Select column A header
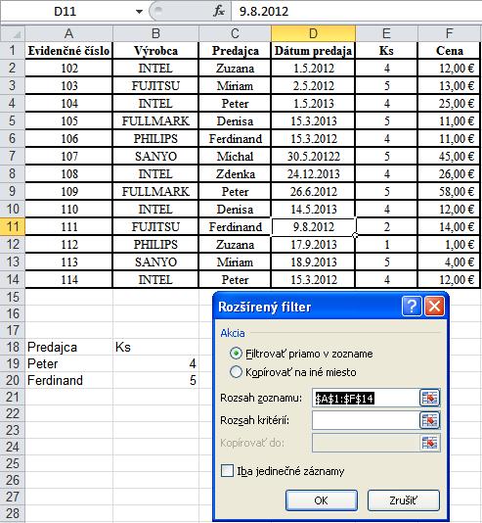 point(68,33)
